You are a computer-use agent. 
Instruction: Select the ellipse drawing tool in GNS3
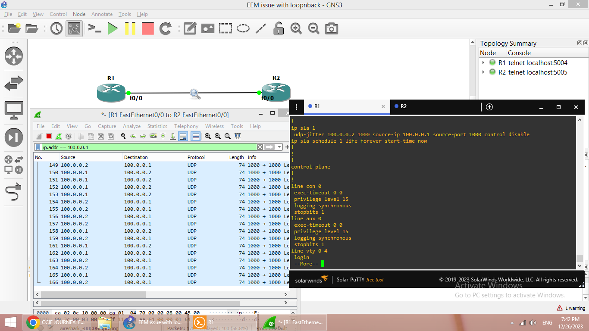coord(243,28)
